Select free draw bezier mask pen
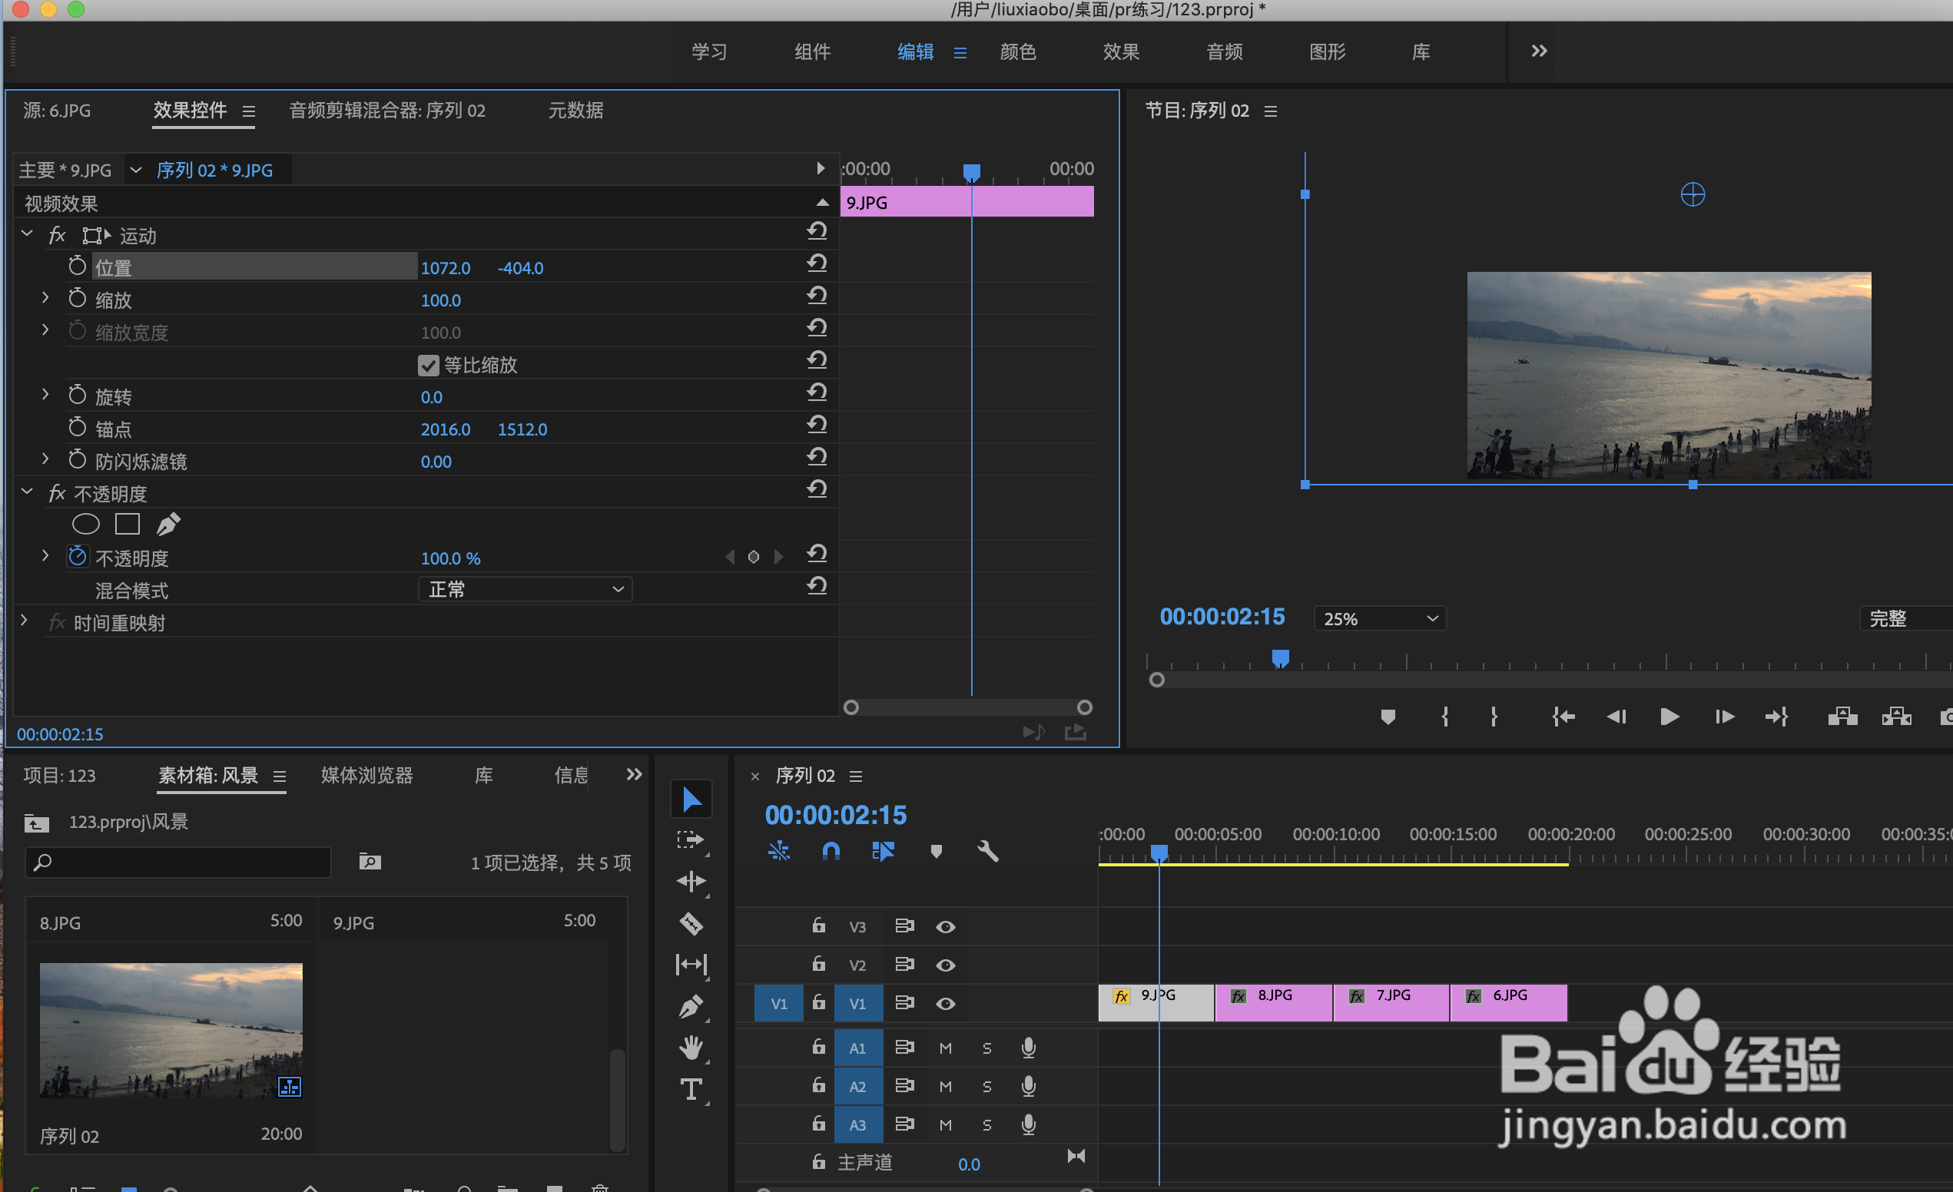This screenshot has width=1953, height=1192. (168, 524)
